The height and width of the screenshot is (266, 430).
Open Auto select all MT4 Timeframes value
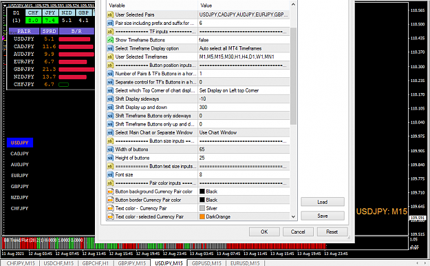tap(244, 48)
